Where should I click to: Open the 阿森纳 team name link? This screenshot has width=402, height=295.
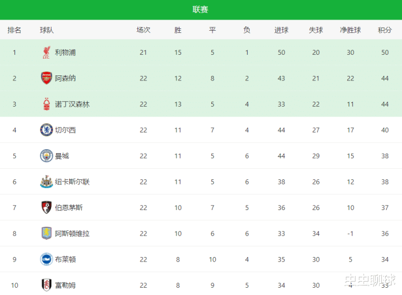tap(65, 78)
